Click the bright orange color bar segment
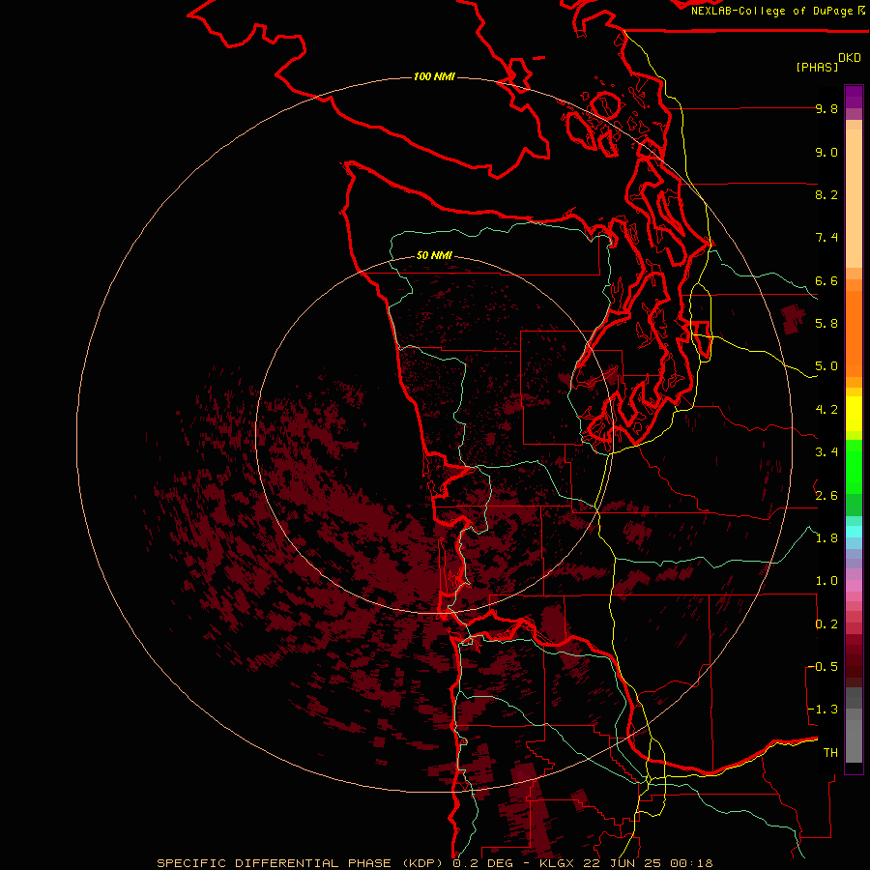This screenshot has width=870, height=870. coord(854,333)
